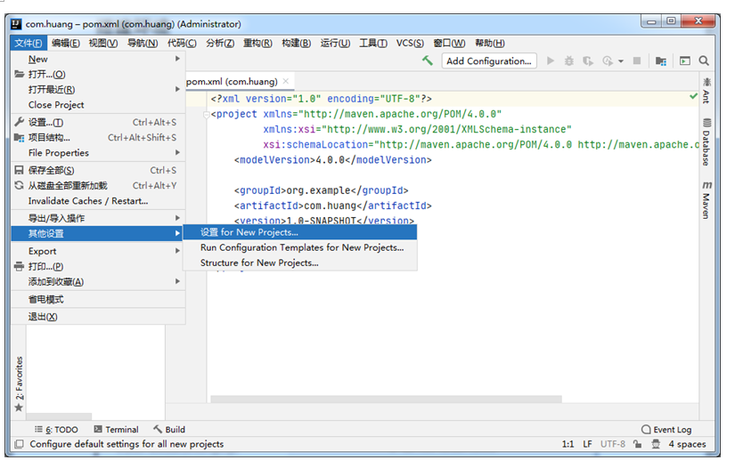Click Invalidate Caches / Restart
This screenshot has height=460, width=735.
click(98, 201)
